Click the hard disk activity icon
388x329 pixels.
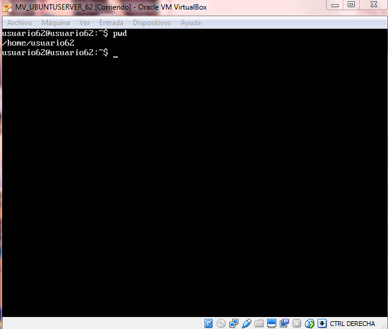pyautogui.click(x=208, y=324)
